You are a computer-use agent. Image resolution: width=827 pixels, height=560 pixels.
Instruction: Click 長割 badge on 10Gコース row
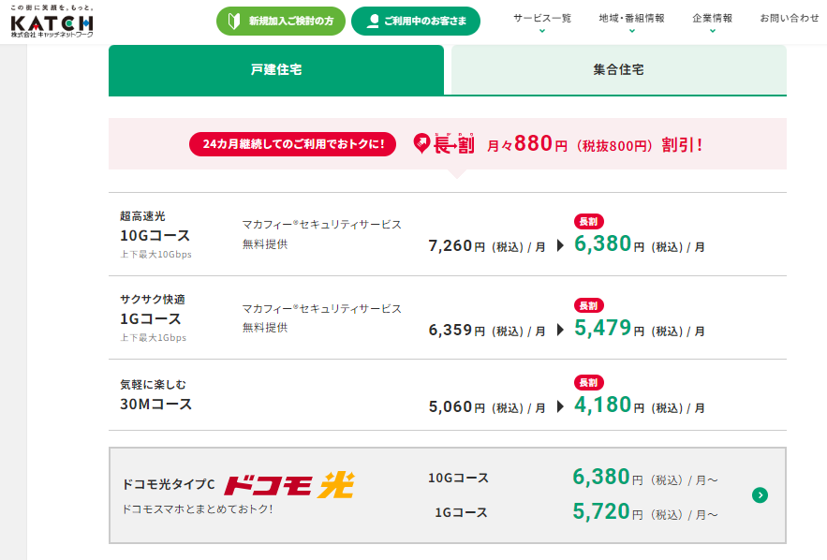click(x=588, y=221)
